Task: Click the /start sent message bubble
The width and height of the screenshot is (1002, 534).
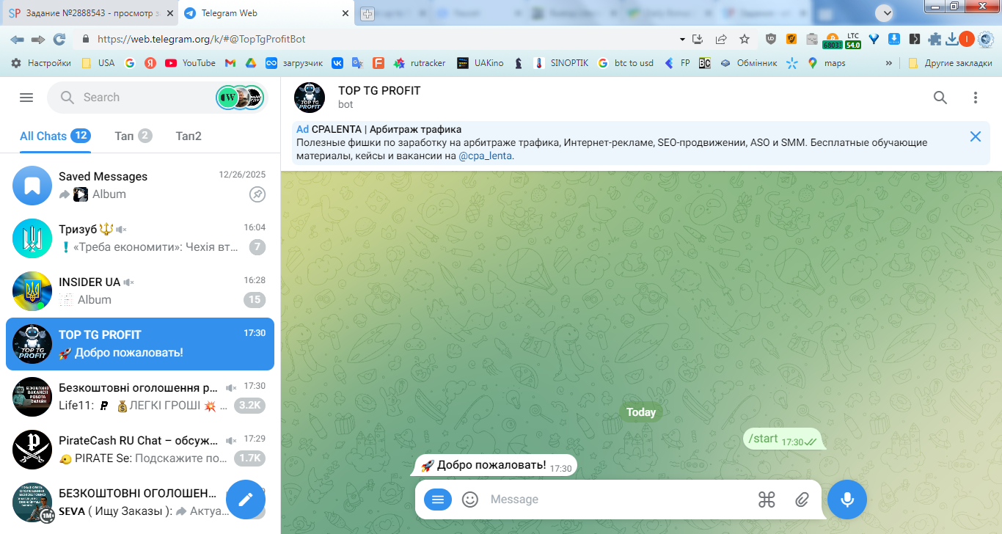Action: [783, 439]
